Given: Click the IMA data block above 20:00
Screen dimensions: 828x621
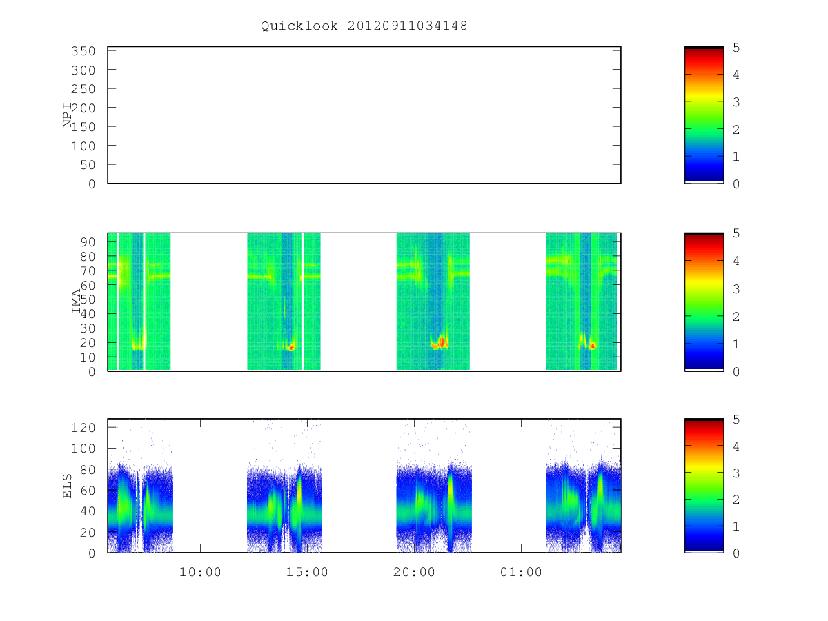Looking at the screenshot, I should point(433,302).
